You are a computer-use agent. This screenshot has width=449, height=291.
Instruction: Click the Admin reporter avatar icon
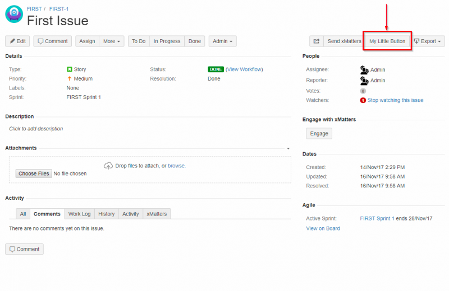tap(364, 81)
